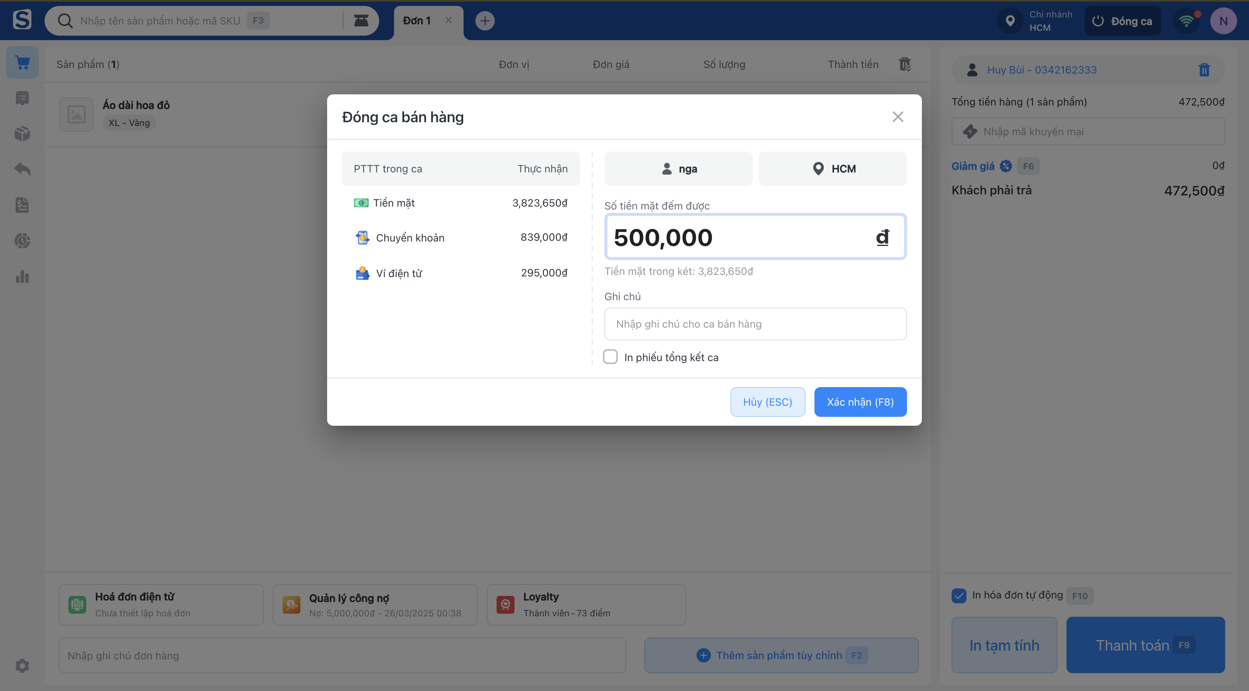1249x691 pixels.
Task: Click the search magnifier icon
Action: [x=65, y=20]
